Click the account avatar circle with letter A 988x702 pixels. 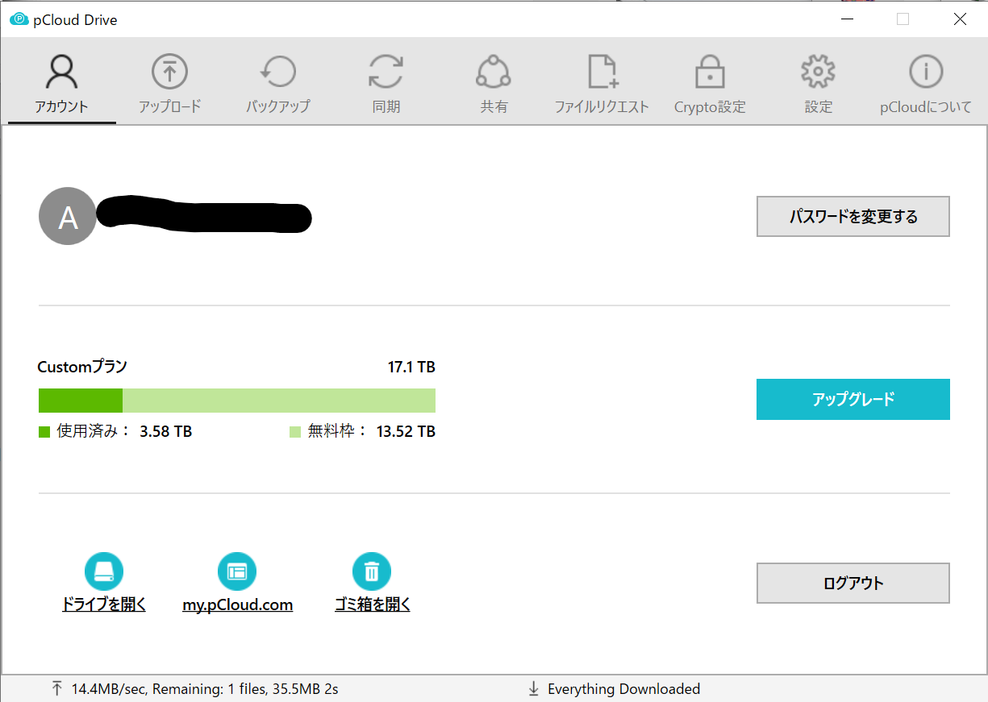click(x=68, y=217)
